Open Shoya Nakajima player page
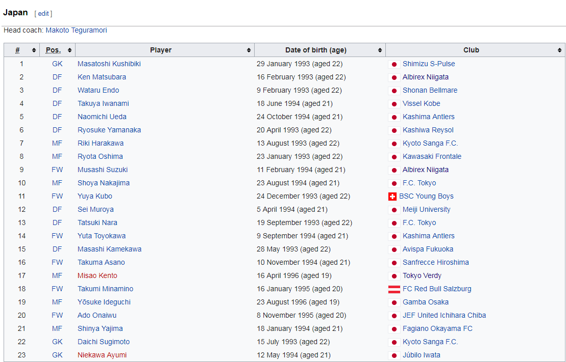The width and height of the screenshot is (566, 362). pos(104,183)
